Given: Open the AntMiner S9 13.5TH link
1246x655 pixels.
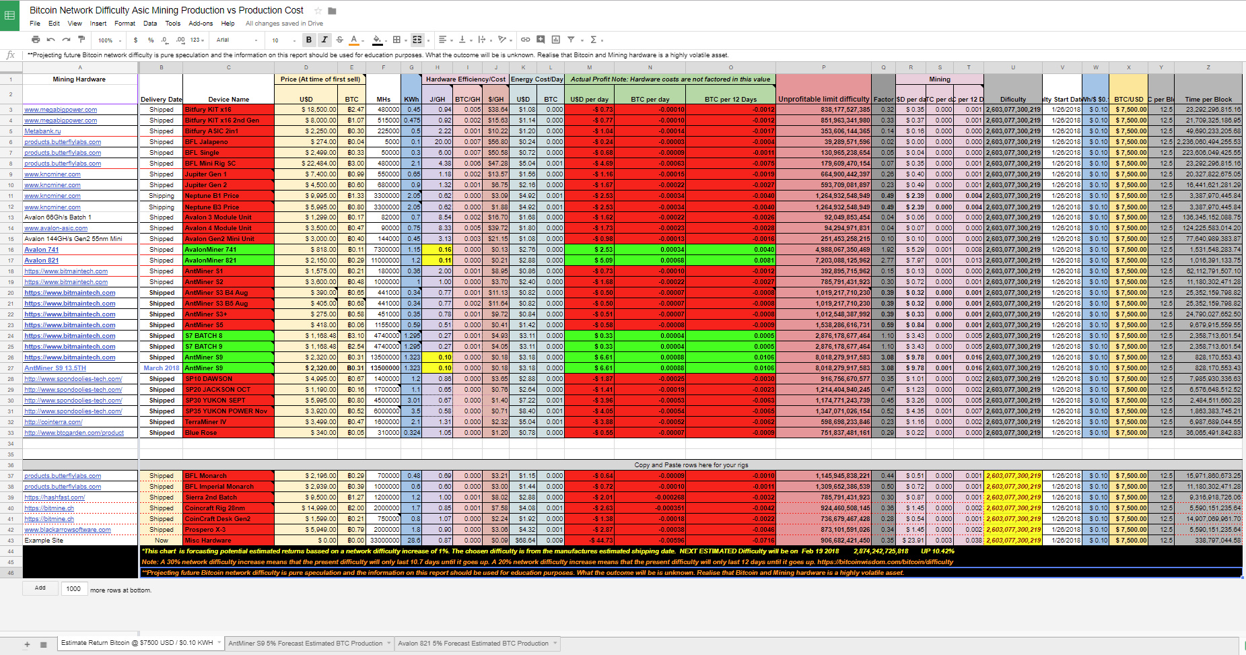Looking at the screenshot, I should tap(55, 368).
